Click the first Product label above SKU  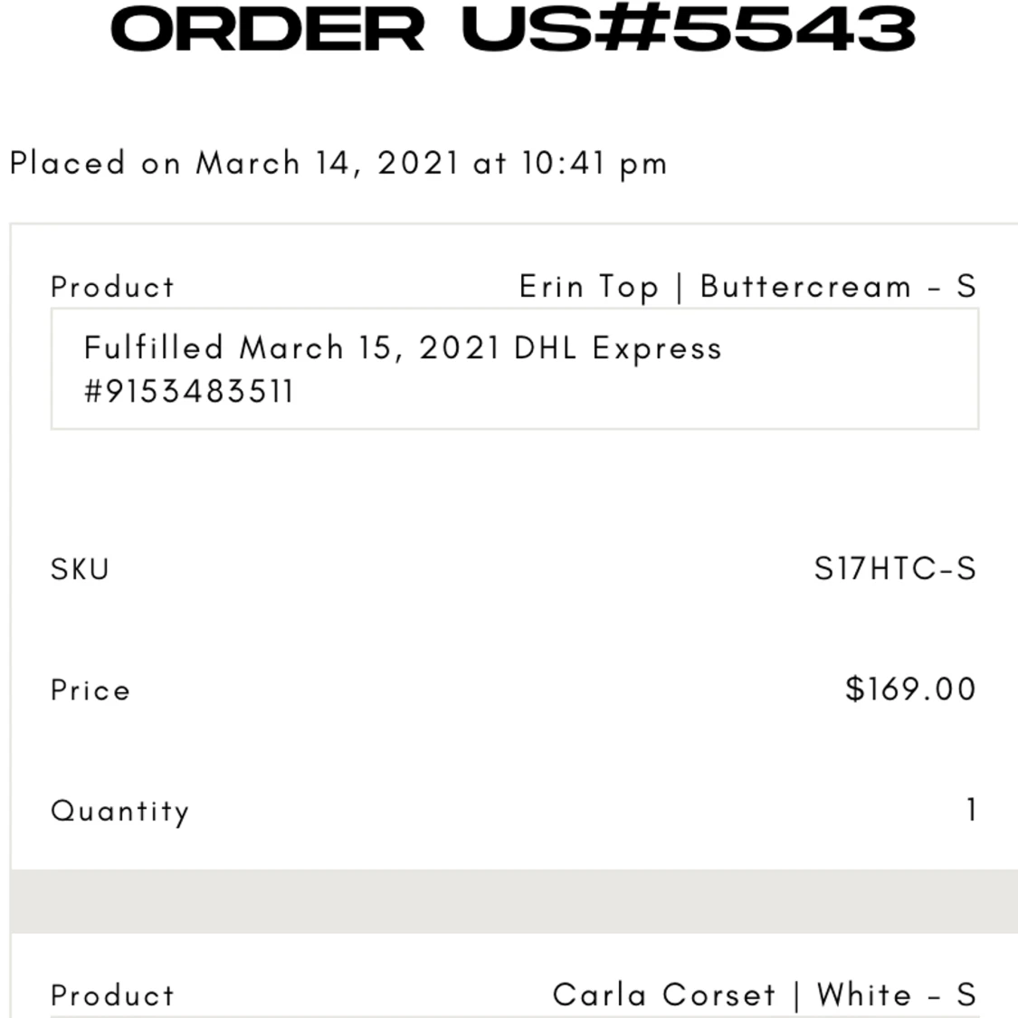pos(112,288)
